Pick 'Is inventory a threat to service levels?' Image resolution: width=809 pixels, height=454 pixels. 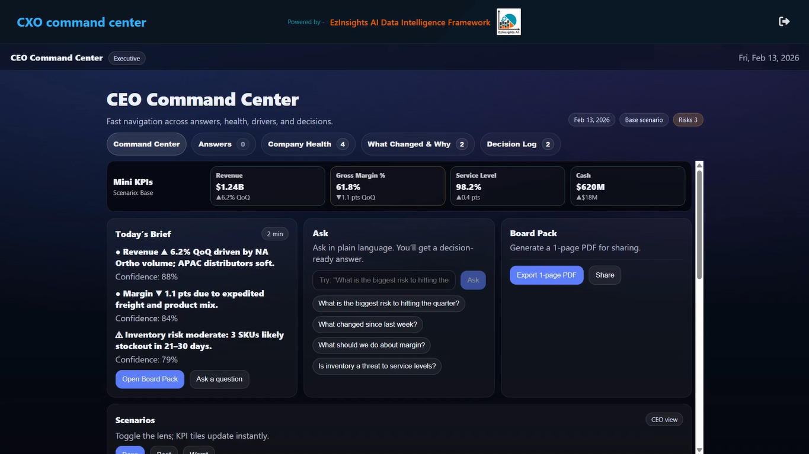click(377, 366)
